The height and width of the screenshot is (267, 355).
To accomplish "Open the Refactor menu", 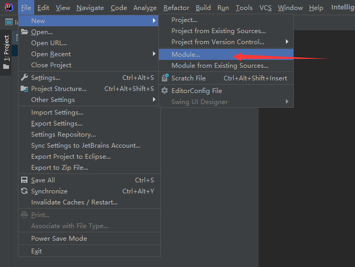I will 176,8.
